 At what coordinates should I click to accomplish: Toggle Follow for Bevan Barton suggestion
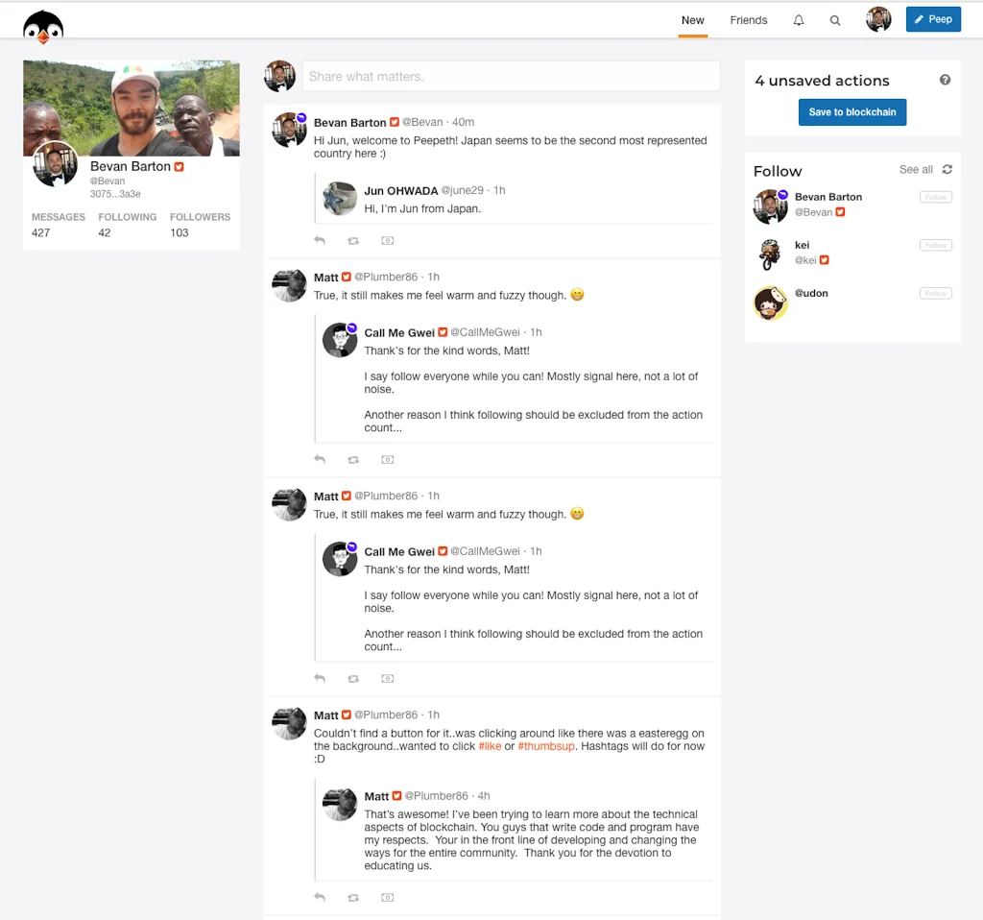(935, 197)
